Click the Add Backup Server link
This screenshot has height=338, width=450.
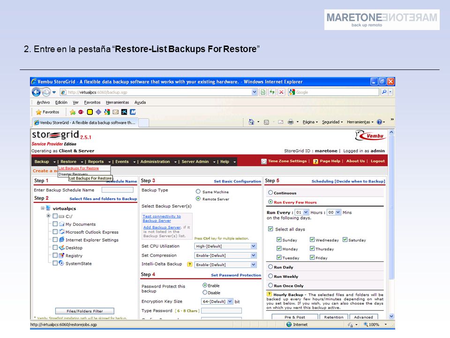tap(162, 227)
